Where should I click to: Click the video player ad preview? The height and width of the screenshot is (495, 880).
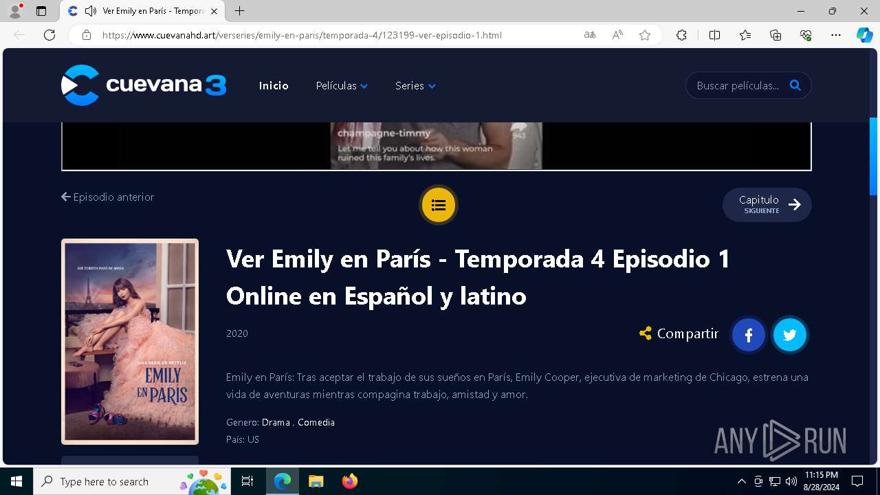(436, 146)
